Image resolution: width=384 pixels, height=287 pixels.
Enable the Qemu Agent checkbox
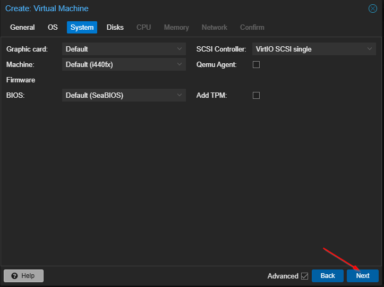point(256,64)
